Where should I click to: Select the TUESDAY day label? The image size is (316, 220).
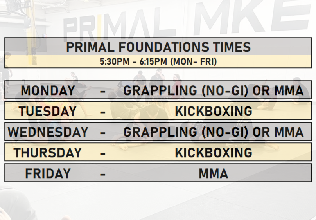[48, 111]
